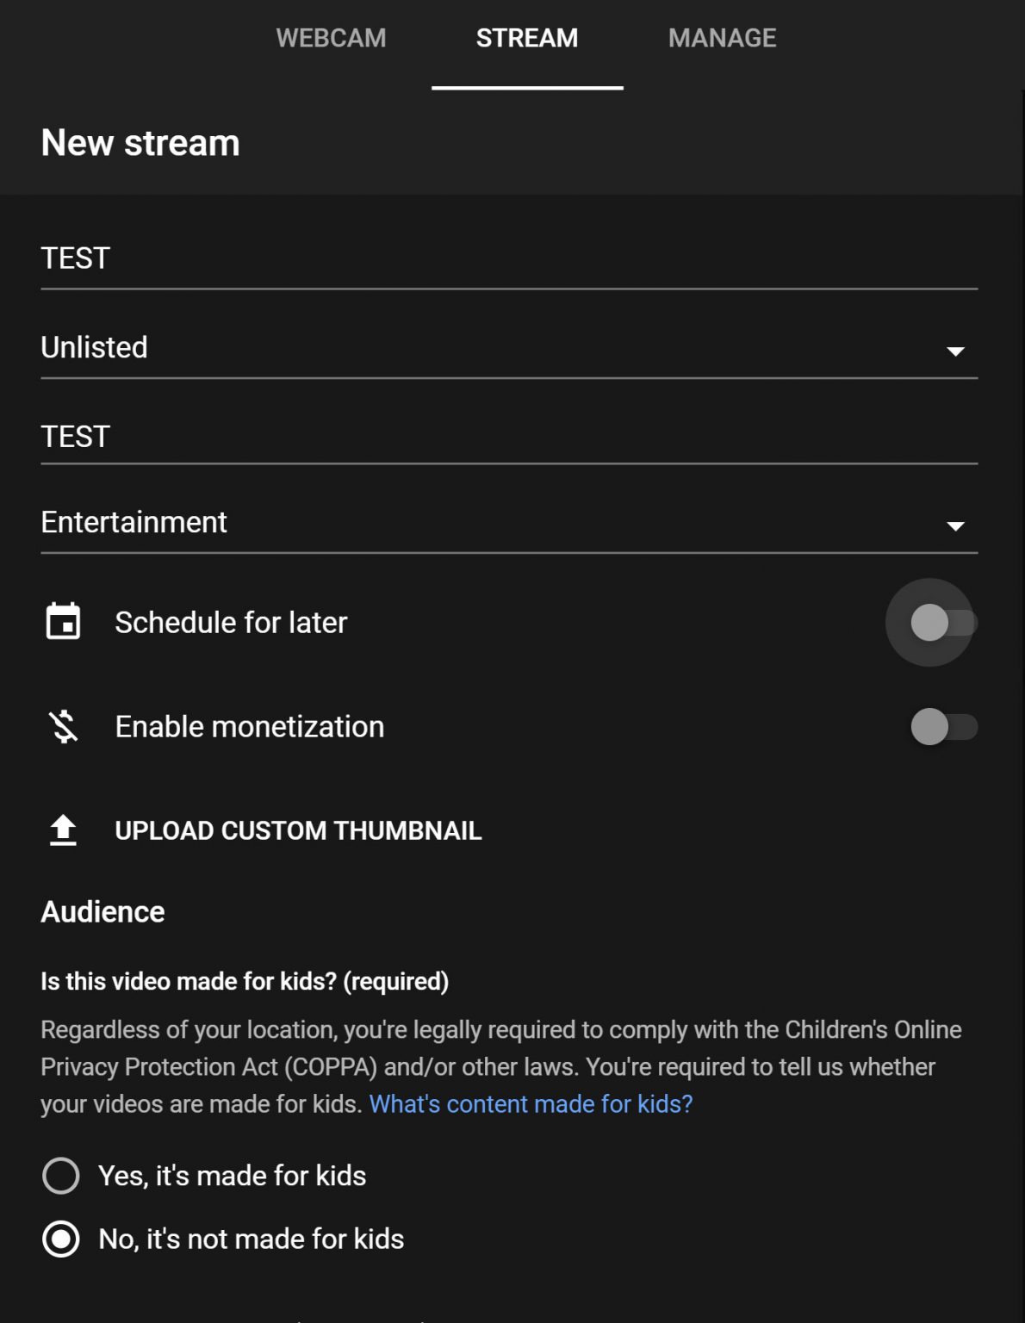Click the upload arrow icon
Viewport: 1025px width, 1323px height.
tap(63, 830)
